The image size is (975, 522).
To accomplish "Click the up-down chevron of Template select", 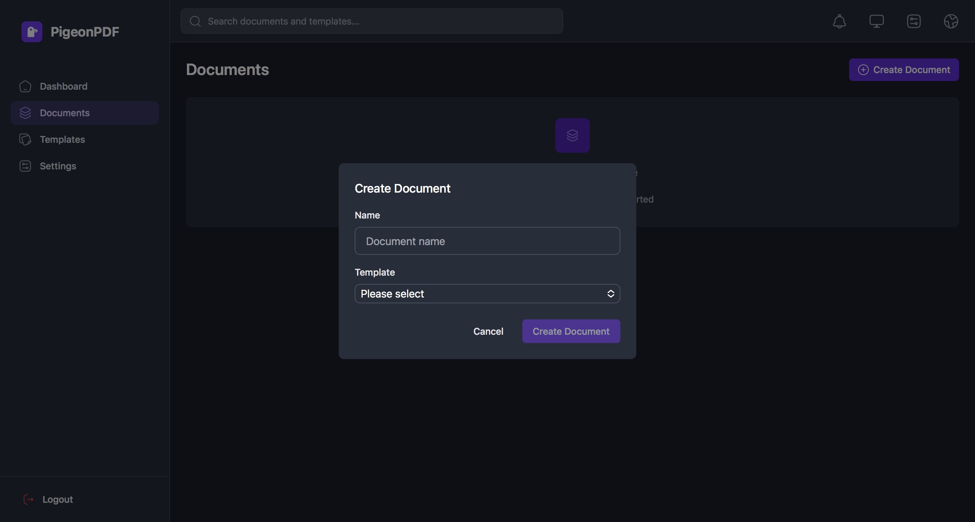I will click(610, 294).
